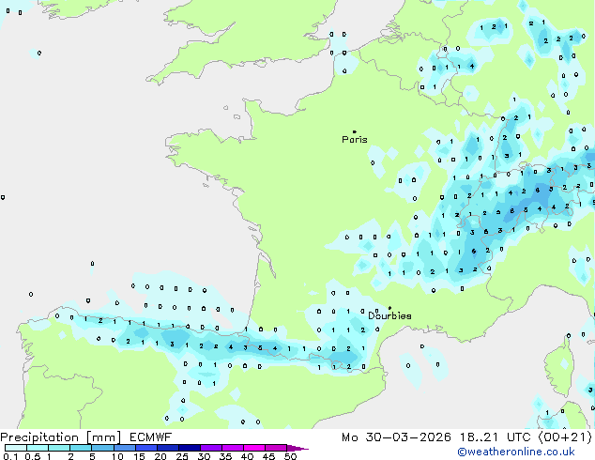Click the legend swatch between 20 and 25
The height and width of the screenshot is (460, 595).
point(167,448)
